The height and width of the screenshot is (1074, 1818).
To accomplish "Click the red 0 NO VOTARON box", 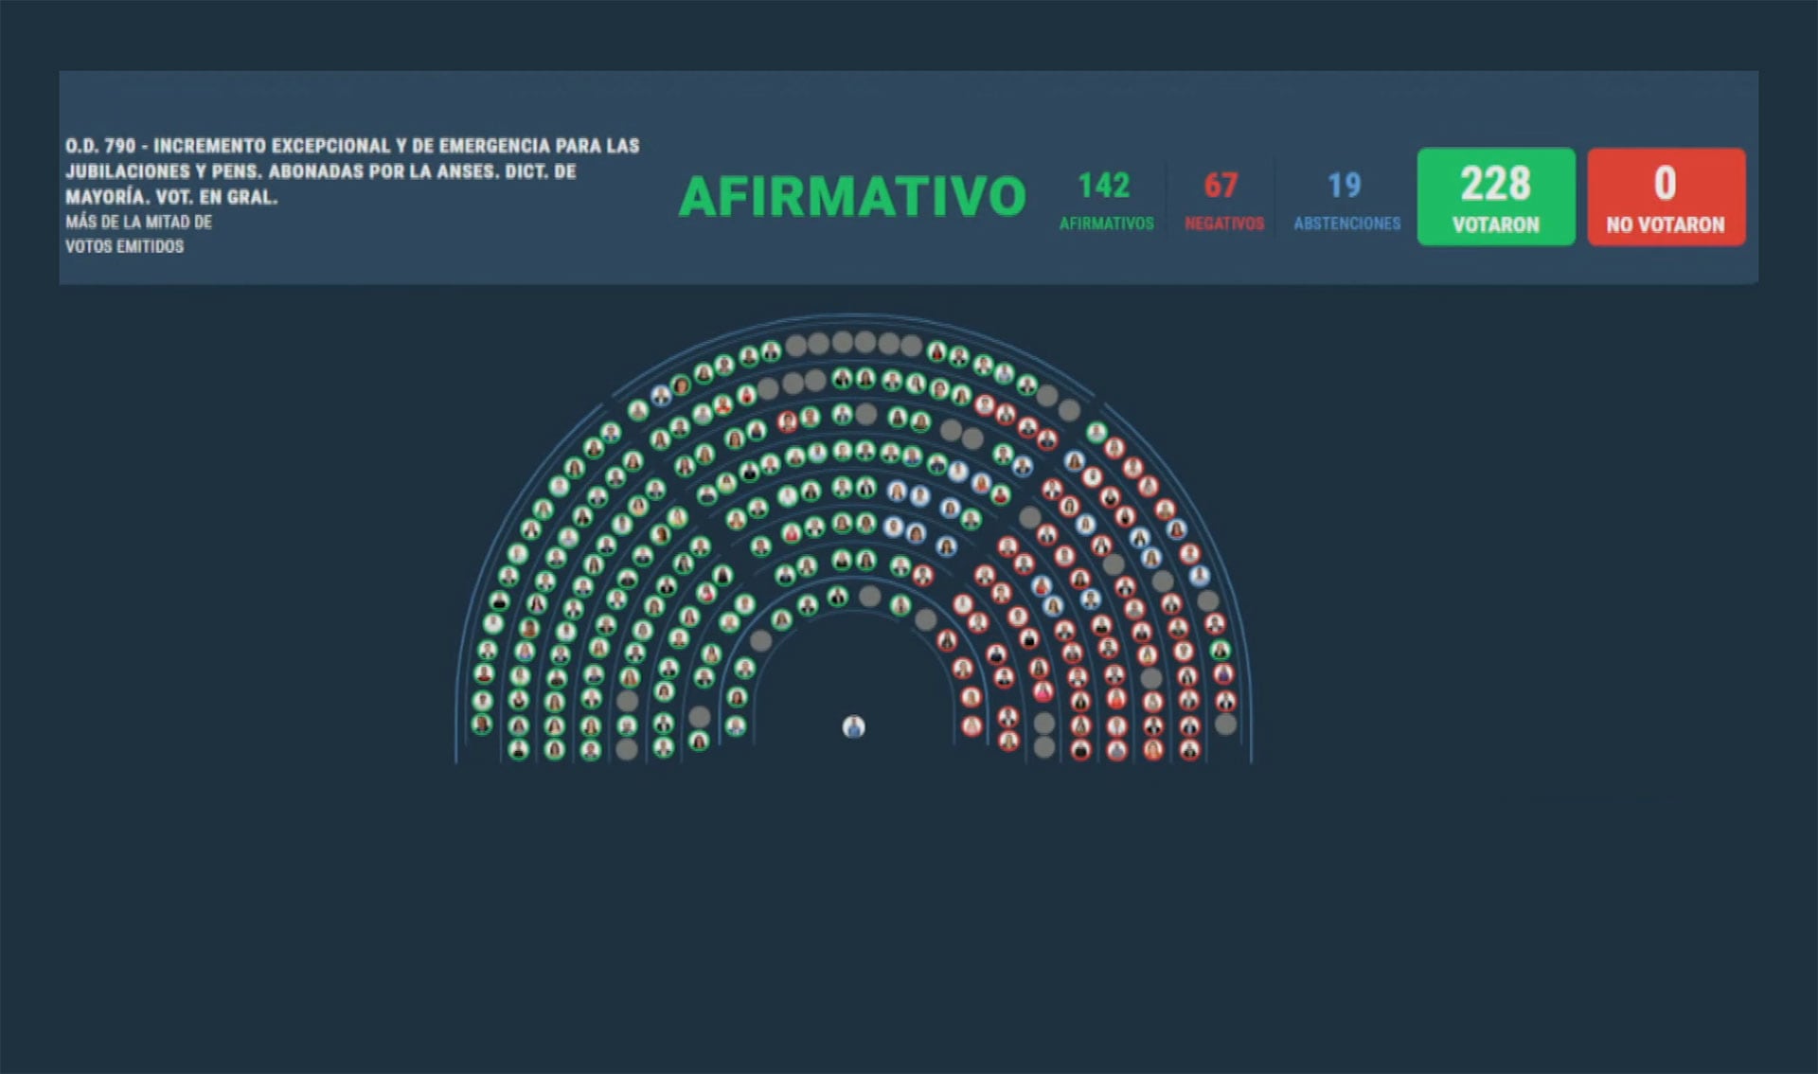I will point(1666,197).
